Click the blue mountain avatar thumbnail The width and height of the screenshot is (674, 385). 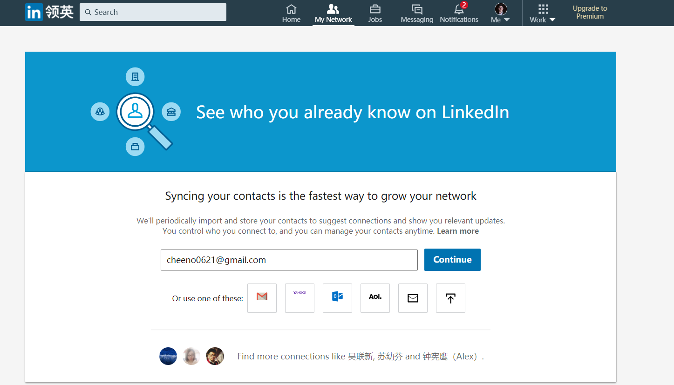click(x=168, y=356)
